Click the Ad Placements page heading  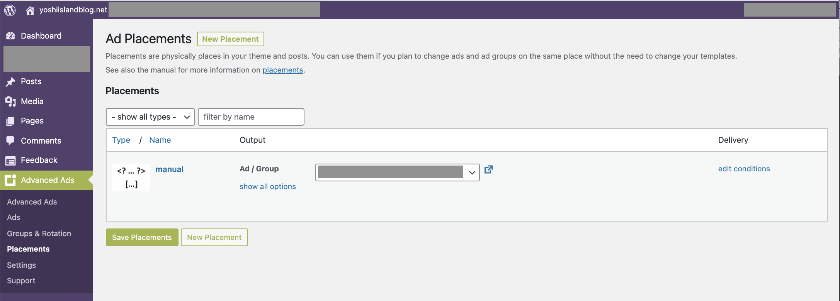148,39
